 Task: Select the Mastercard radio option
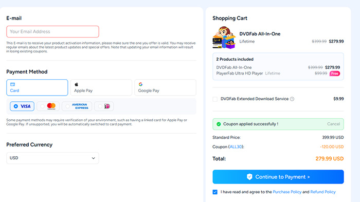[x=48, y=106]
